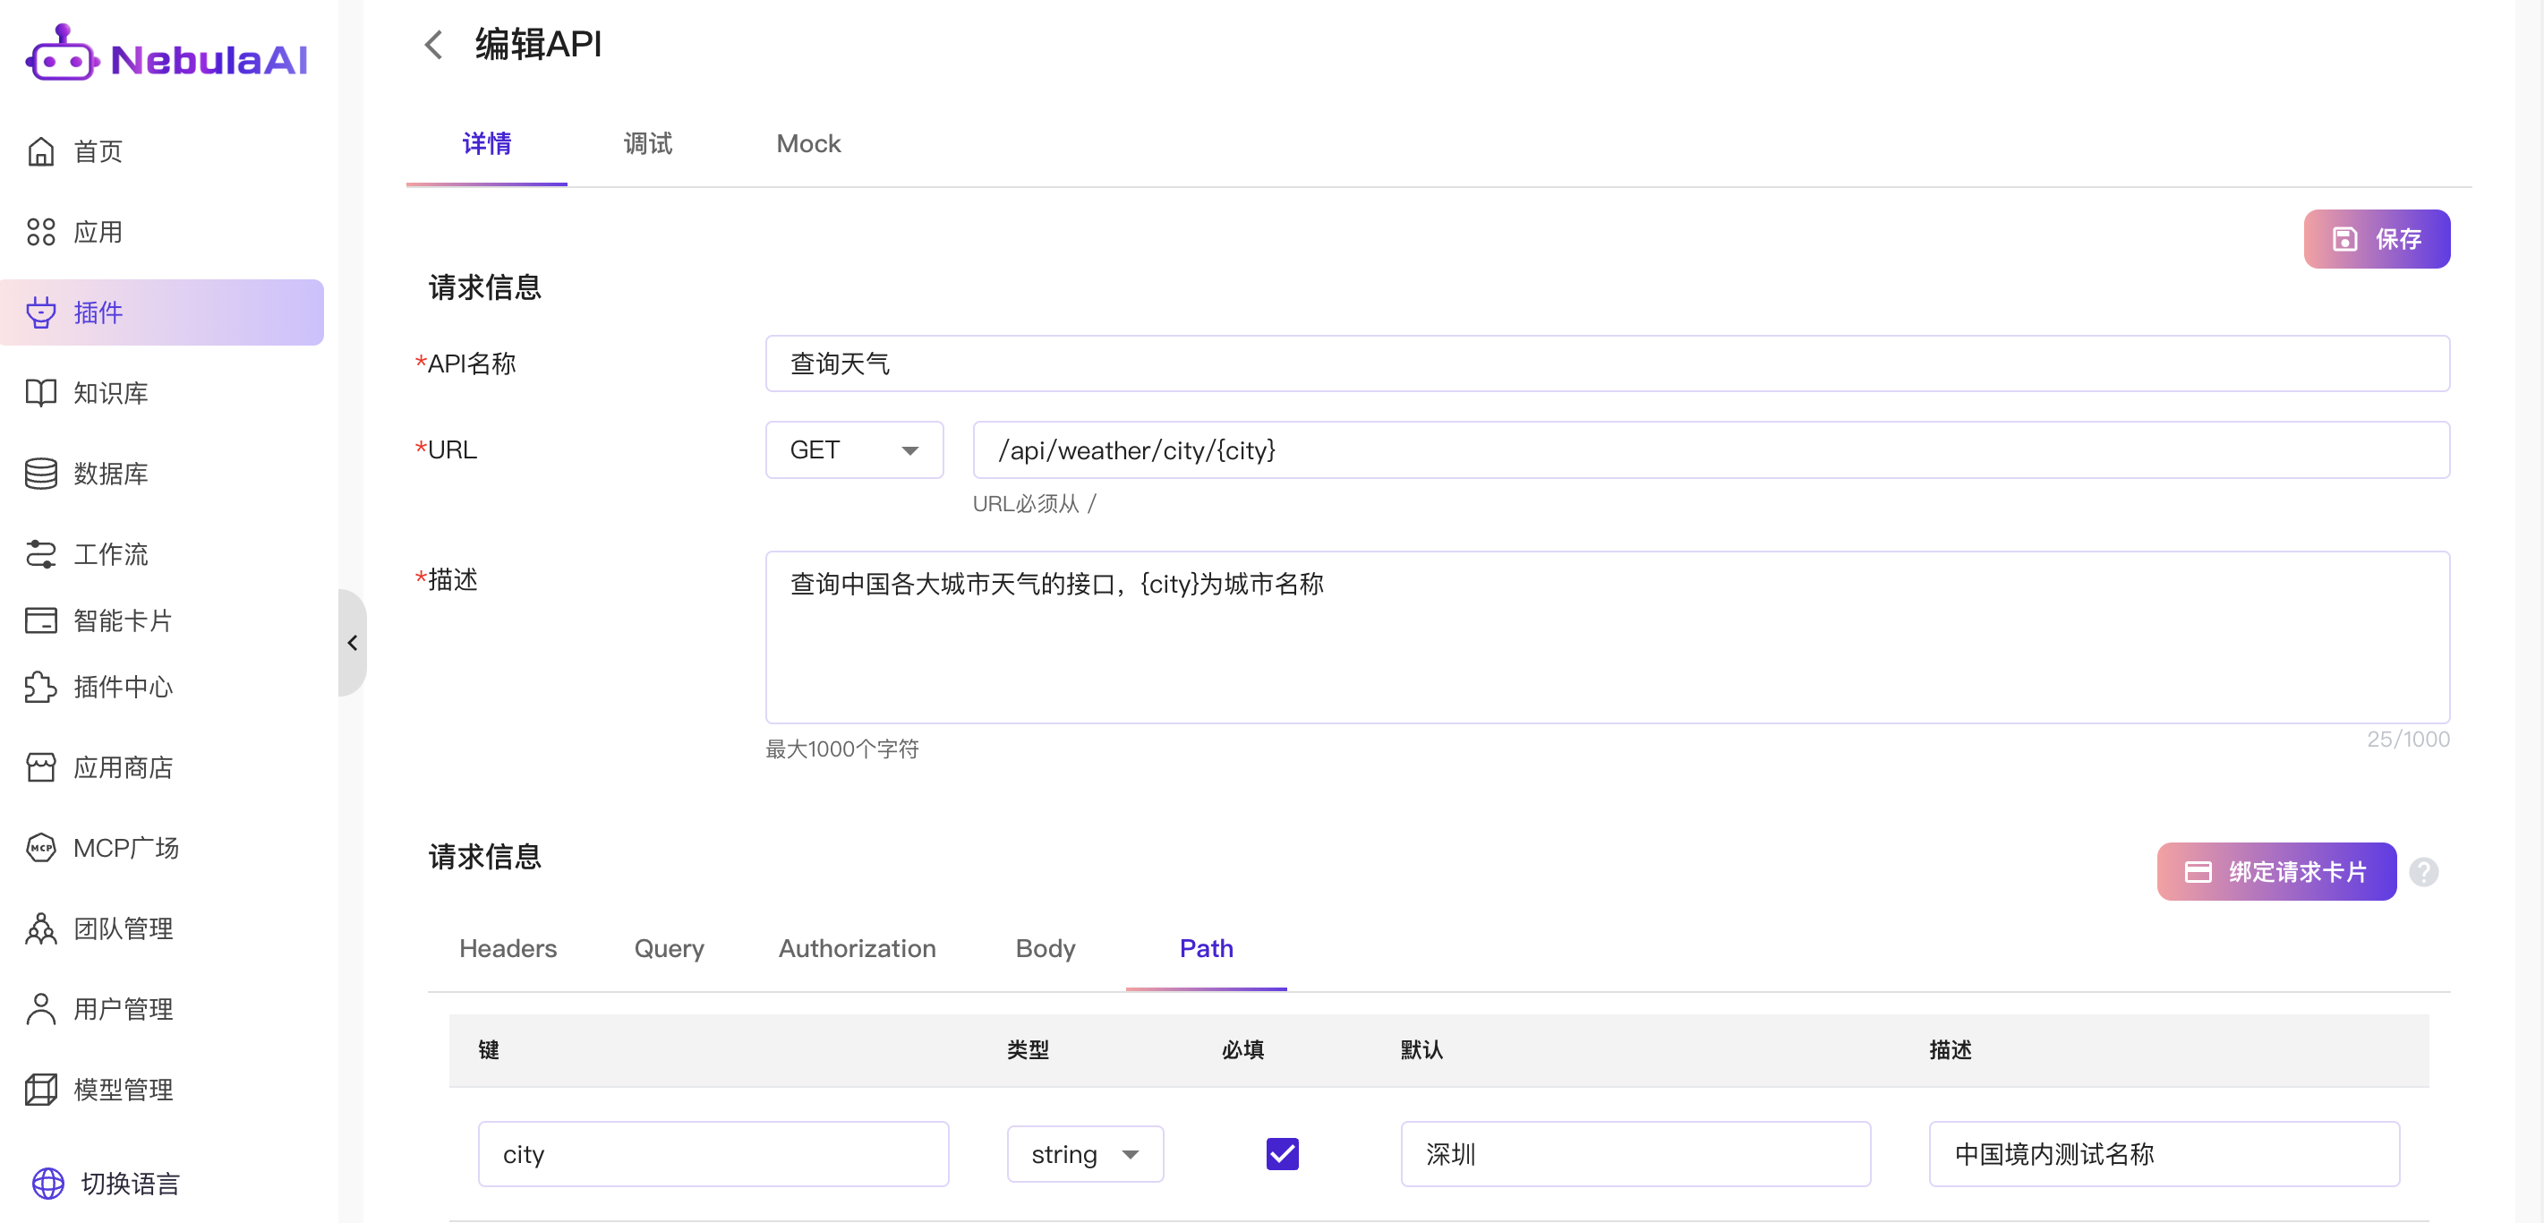Click the 类型 column header

coord(1028,1050)
